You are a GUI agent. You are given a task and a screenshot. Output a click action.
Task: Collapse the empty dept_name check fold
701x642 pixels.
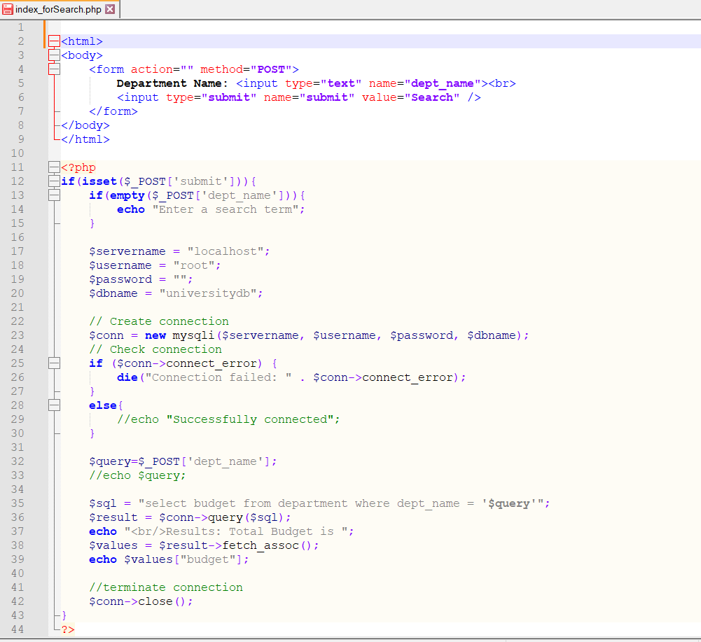tap(54, 195)
